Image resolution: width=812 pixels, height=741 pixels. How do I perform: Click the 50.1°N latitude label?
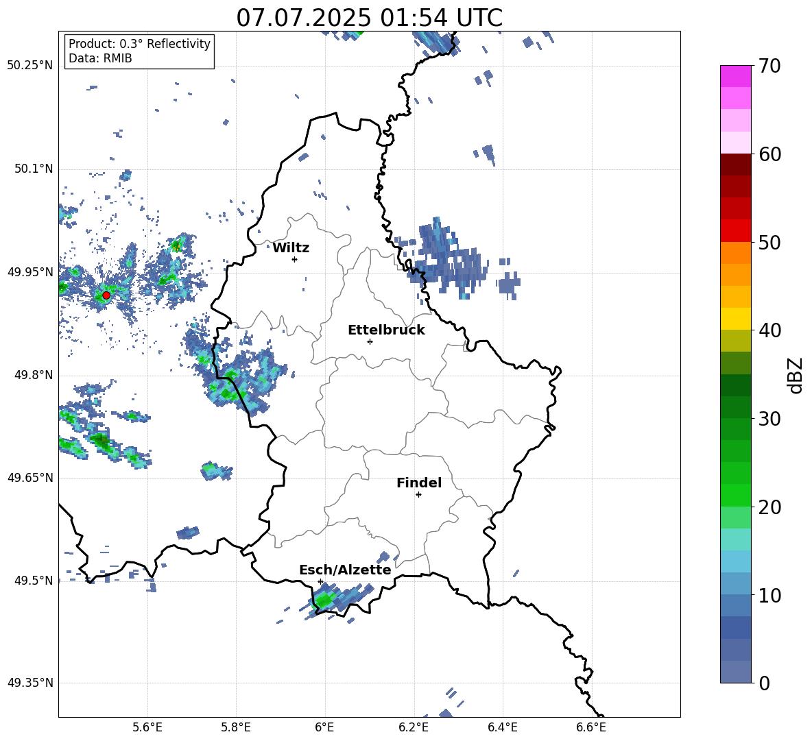[33, 169]
